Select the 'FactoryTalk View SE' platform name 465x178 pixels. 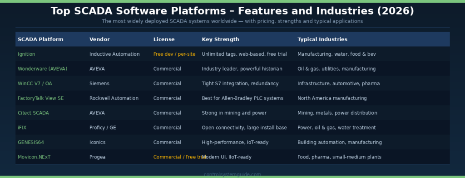[x=40, y=98]
